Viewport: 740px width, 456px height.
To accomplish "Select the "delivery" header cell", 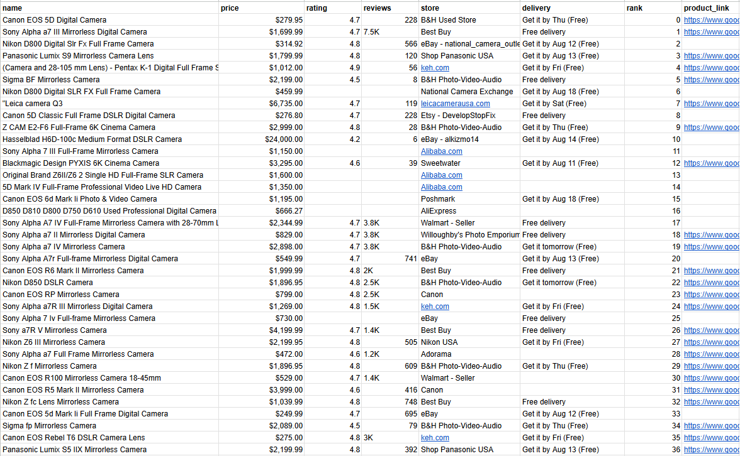I will [571, 8].
